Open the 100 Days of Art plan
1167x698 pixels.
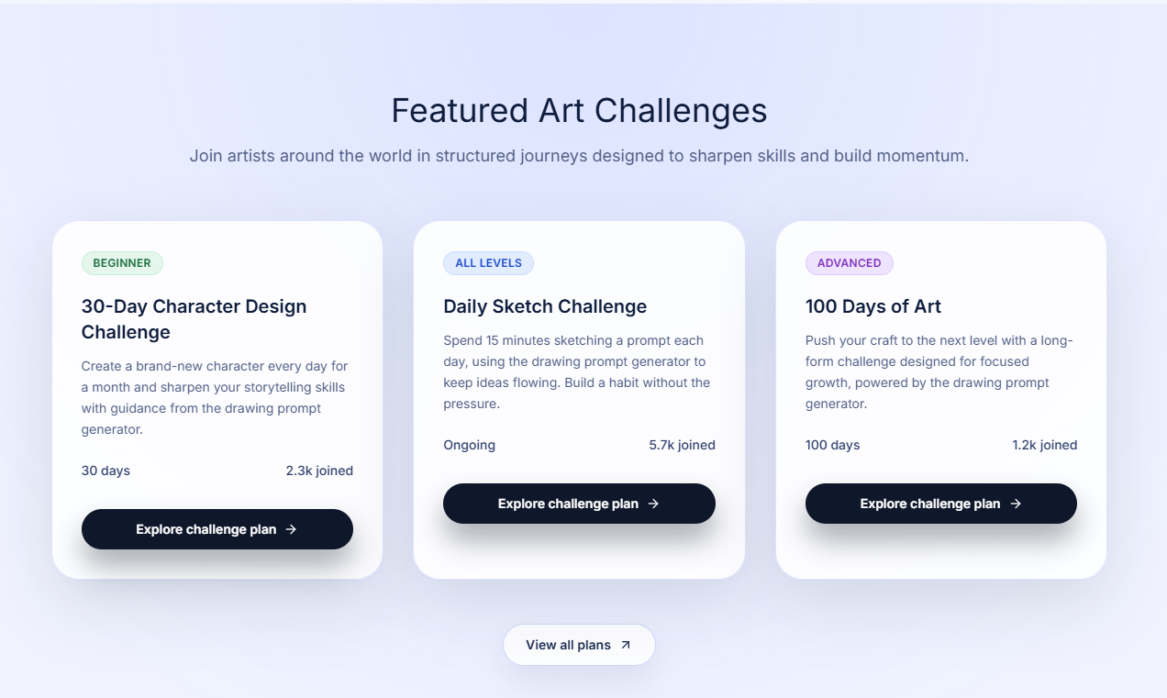click(x=940, y=504)
